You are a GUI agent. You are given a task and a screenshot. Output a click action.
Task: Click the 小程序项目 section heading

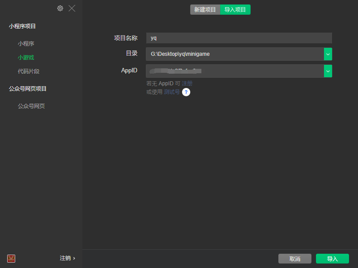tap(22, 26)
